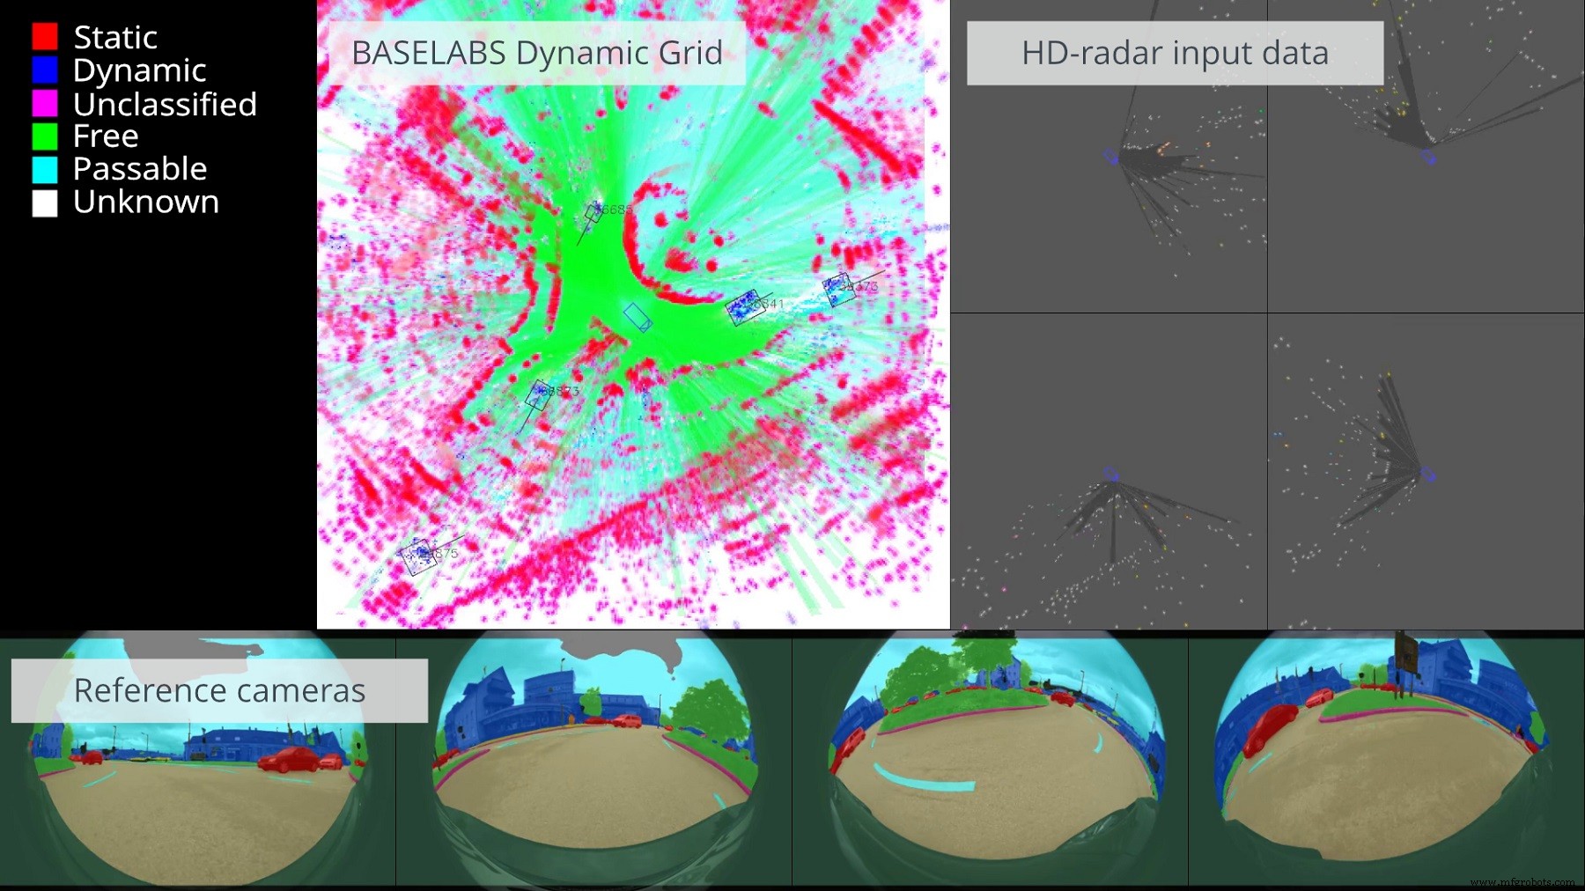The height and width of the screenshot is (891, 1585).
Task: Click the Unclassified legend label
Action: coord(166,105)
